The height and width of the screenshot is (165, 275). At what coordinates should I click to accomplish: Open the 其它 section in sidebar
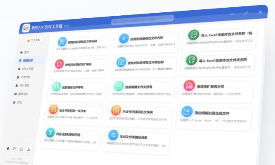click(17, 102)
